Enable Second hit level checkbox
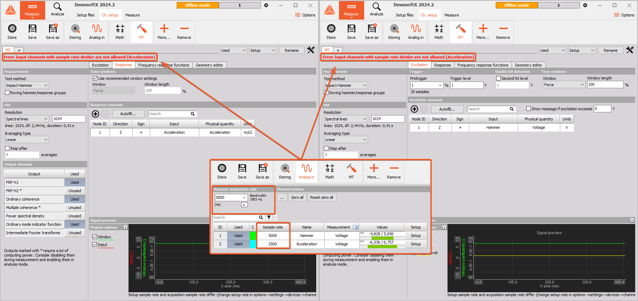 [x=498, y=78]
